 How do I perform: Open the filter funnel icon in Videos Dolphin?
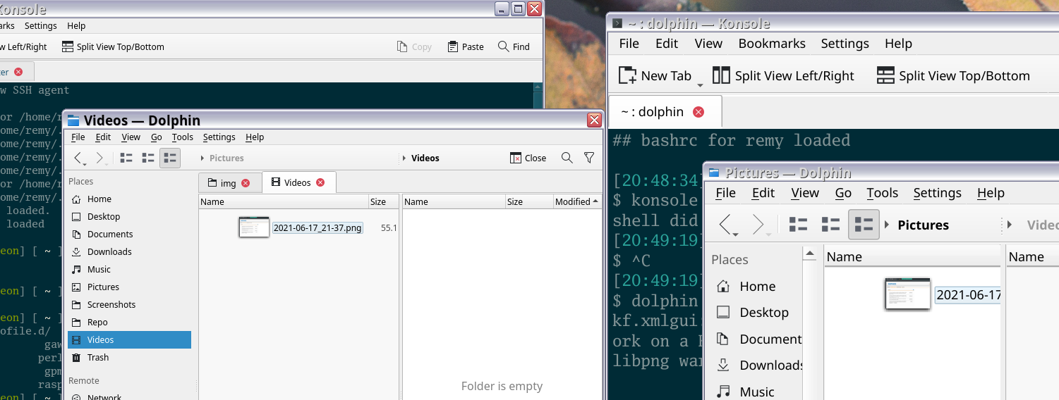point(589,158)
